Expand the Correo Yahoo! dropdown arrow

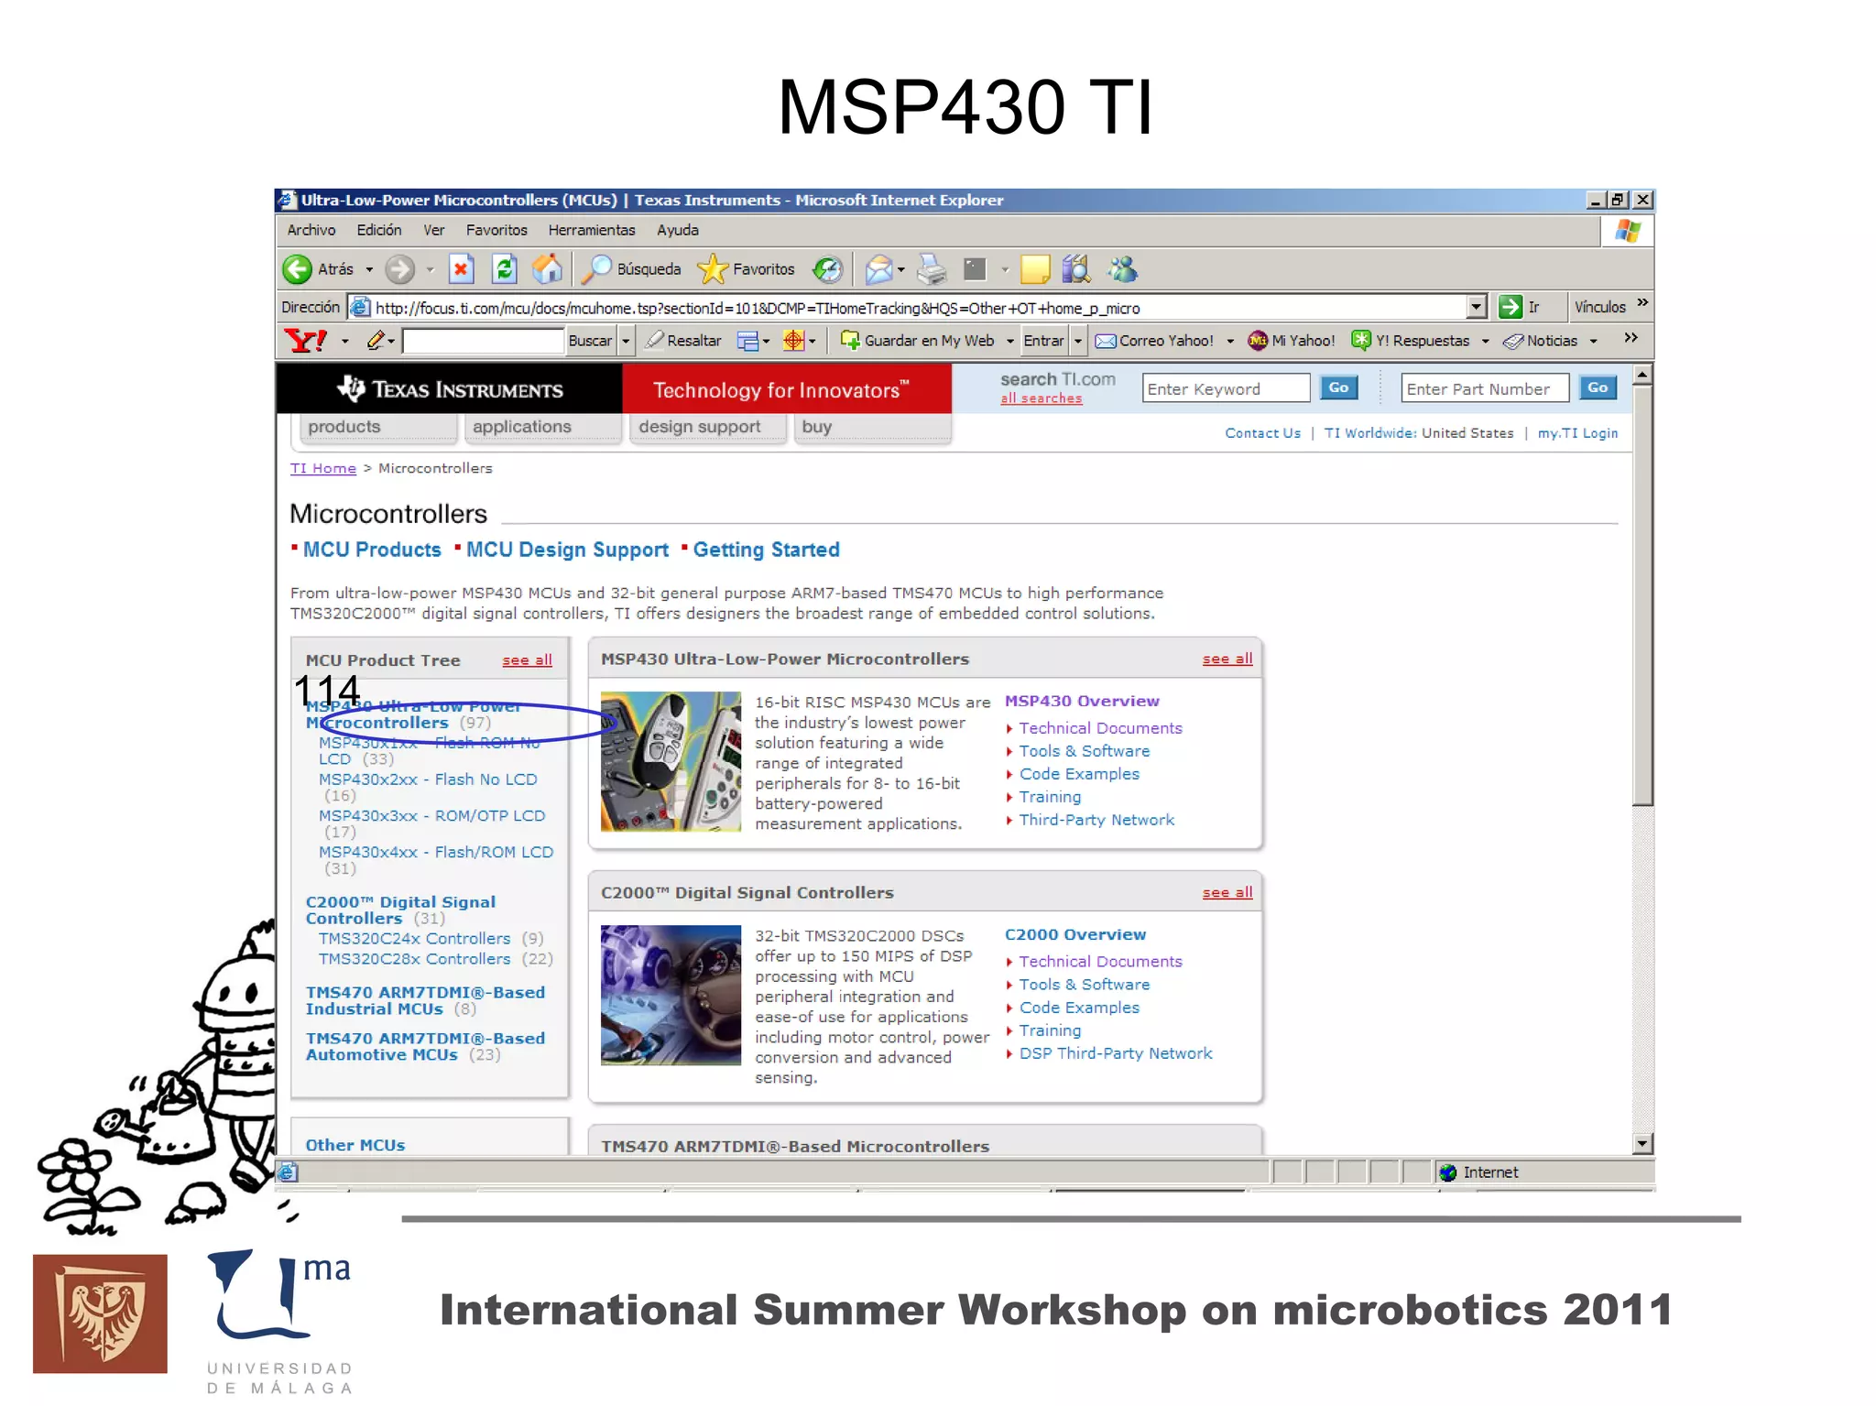[x=1230, y=342]
